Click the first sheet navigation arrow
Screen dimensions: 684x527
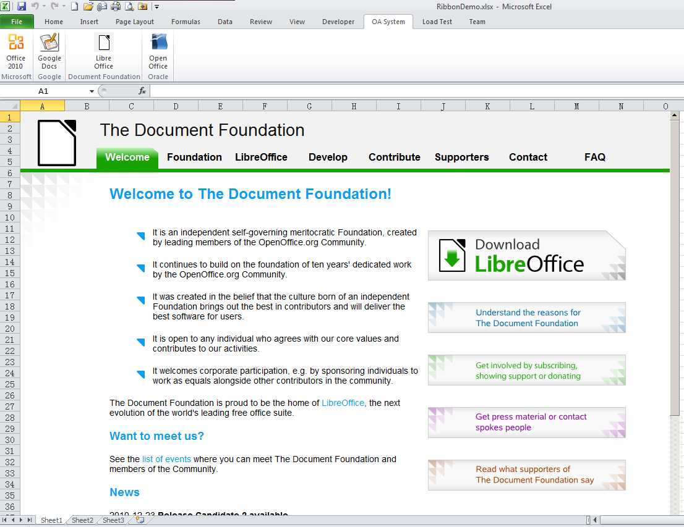point(4,520)
